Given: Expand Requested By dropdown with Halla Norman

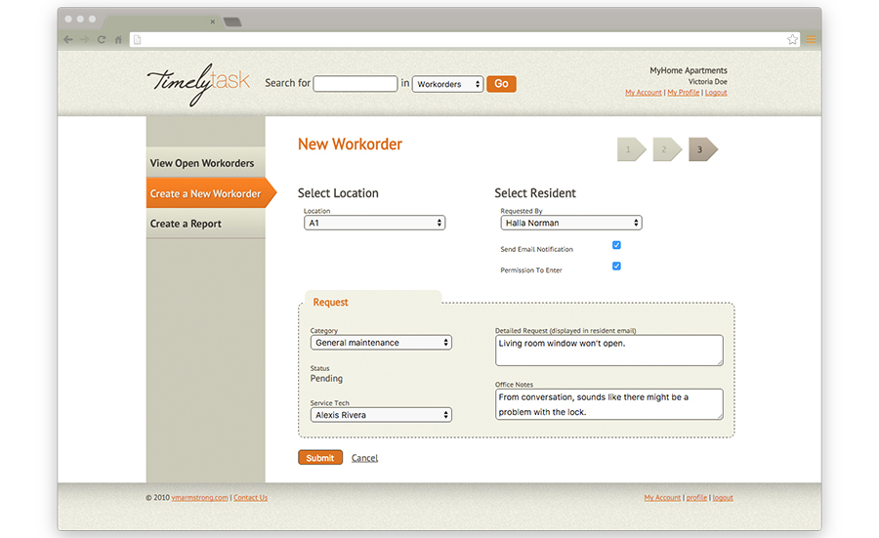Looking at the screenshot, I should (x=570, y=223).
